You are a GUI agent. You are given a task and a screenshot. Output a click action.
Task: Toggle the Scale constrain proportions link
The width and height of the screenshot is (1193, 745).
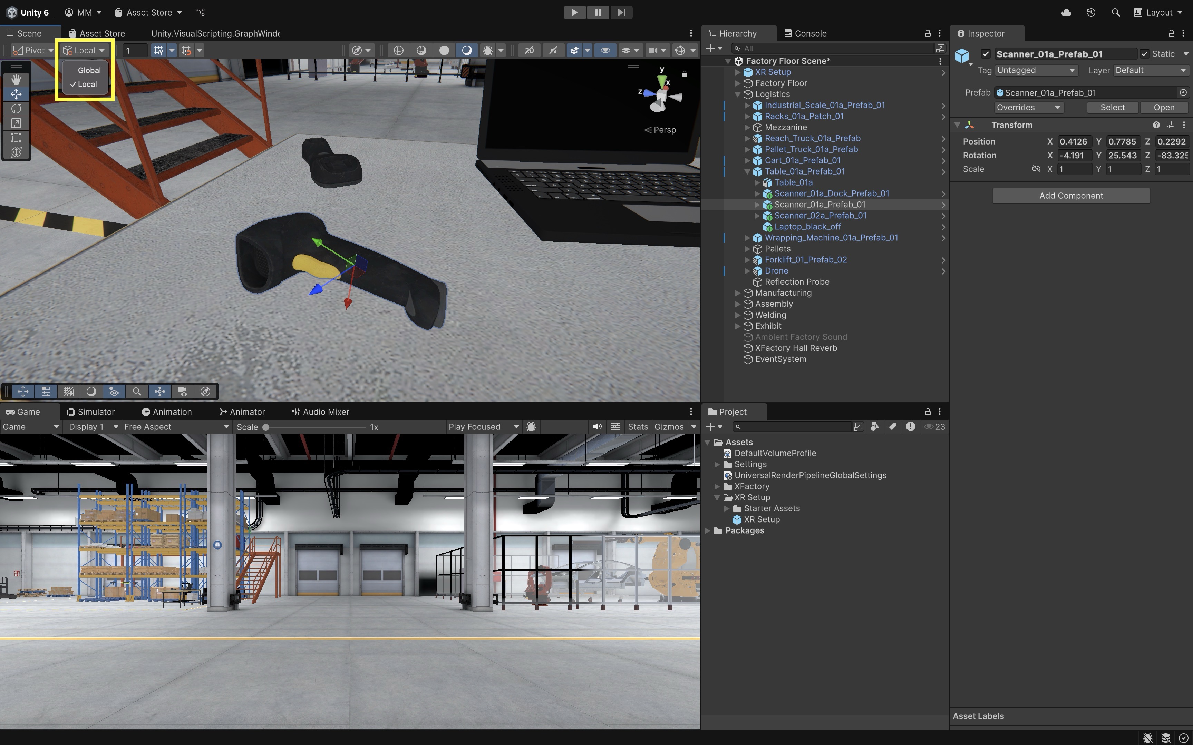[1036, 169]
